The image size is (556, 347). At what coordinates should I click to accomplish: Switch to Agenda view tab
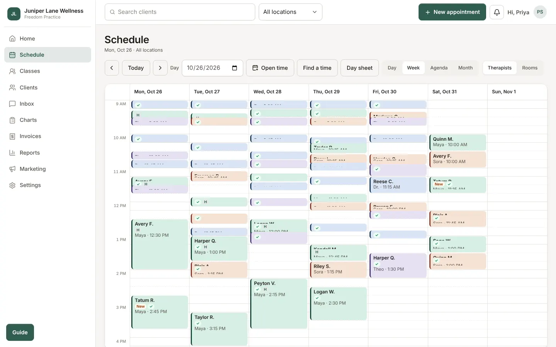(439, 68)
